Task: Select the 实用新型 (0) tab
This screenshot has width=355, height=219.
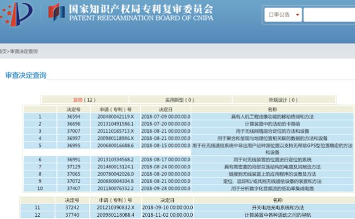Action: coord(180,100)
